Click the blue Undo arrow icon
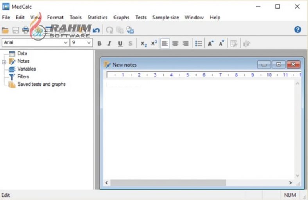This screenshot has height=200, width=308. pos(96,30)
